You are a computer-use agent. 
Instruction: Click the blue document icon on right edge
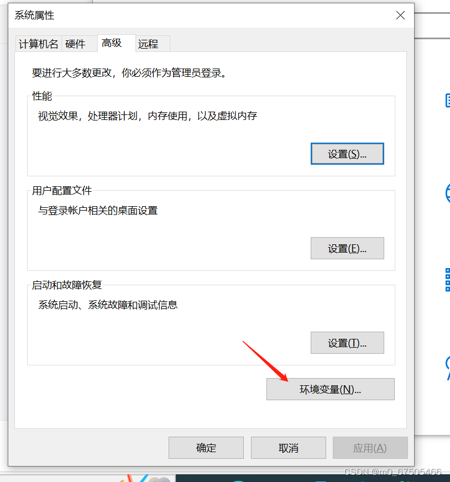[447, 101]
